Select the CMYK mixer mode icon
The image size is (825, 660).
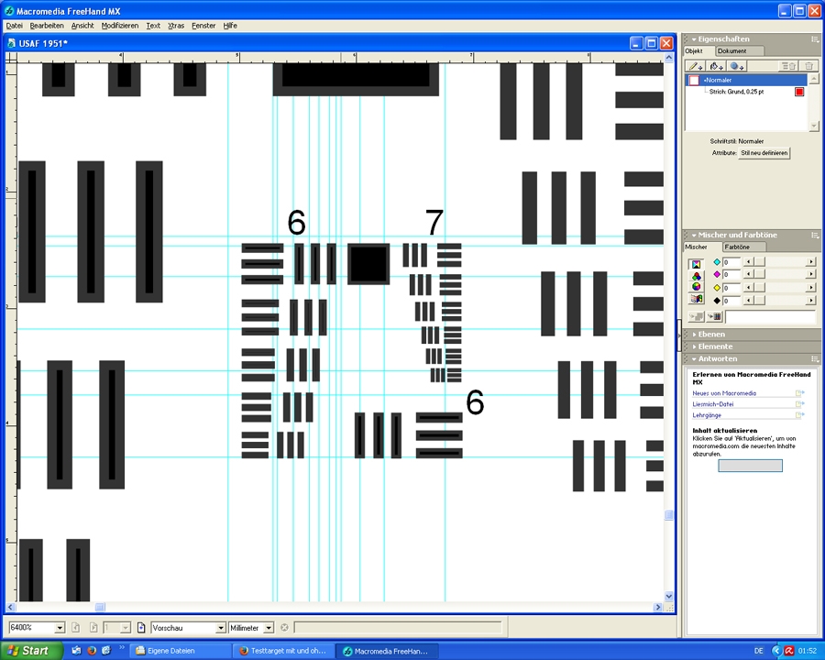(696, 263)
